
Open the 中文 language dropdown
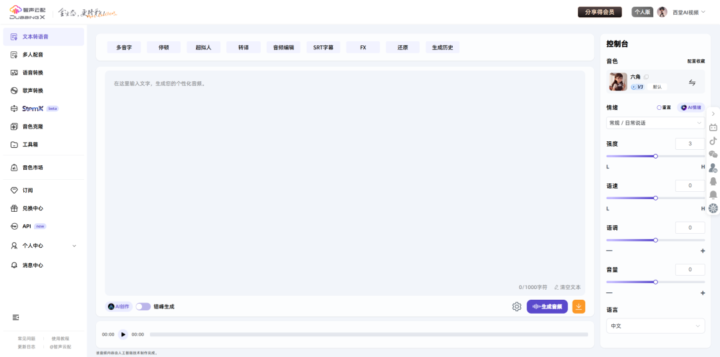[x=655, y=326]
